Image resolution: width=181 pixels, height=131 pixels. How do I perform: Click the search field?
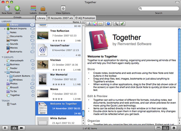(x=159, y=8)
